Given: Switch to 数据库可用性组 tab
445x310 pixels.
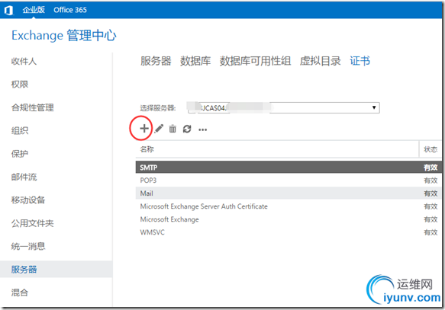Looking at the screenshot, I should 255,61.
